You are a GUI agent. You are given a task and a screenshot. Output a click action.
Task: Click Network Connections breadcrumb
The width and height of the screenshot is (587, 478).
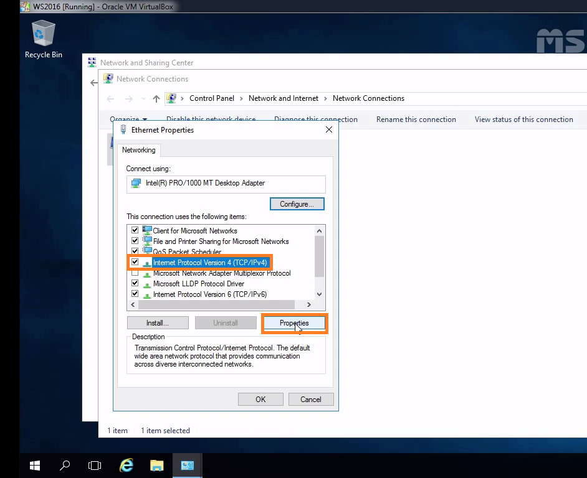coord(368,98)
